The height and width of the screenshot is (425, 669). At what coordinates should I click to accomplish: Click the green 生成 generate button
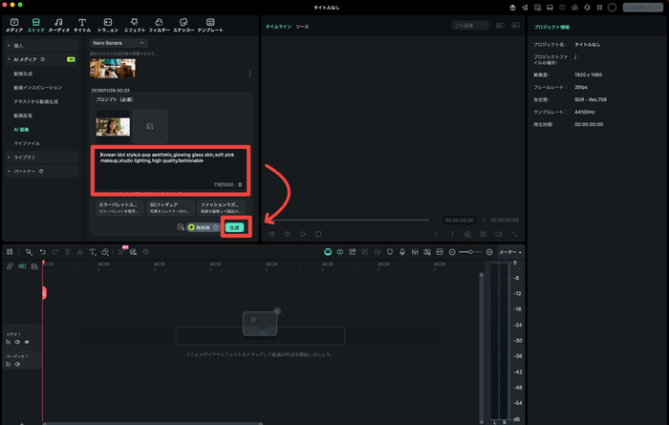235,227
